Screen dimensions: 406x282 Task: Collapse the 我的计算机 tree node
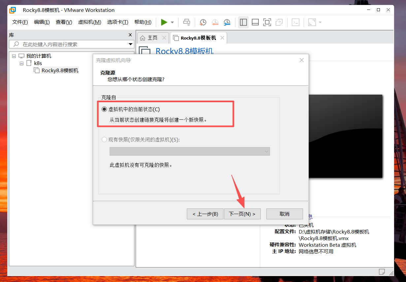click(x=14, y=56)
